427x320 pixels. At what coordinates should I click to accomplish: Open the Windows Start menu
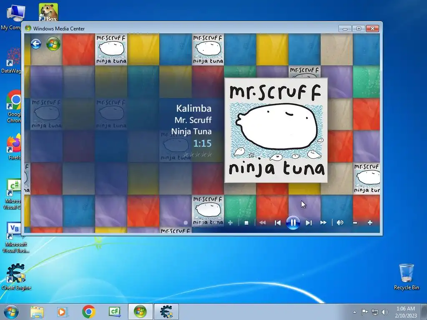(x=11, y=312)
